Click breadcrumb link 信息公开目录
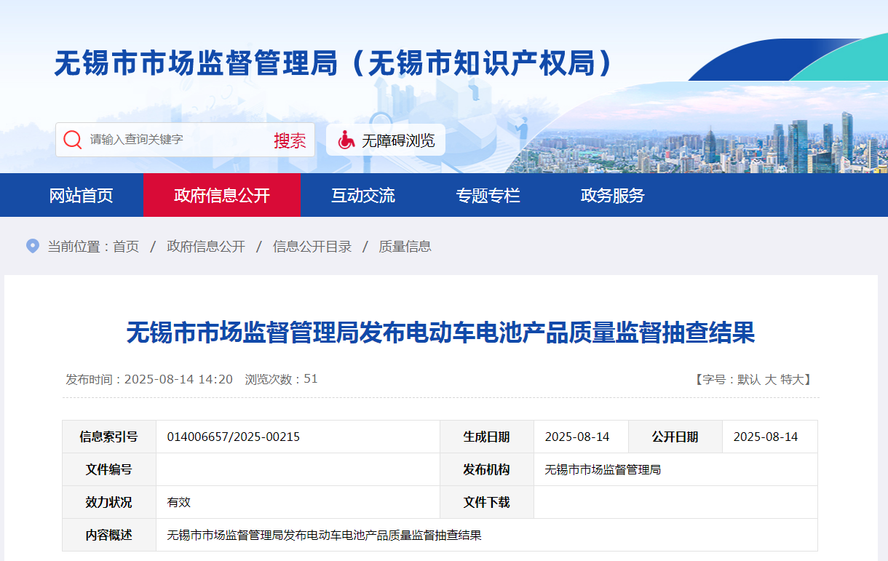888x561 pixels. pos(312,247)
